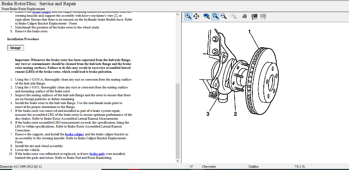Viewport: 349px width, 170px height.
Task: Click the fit-to-window zoom icon
Action: point(215,16)
